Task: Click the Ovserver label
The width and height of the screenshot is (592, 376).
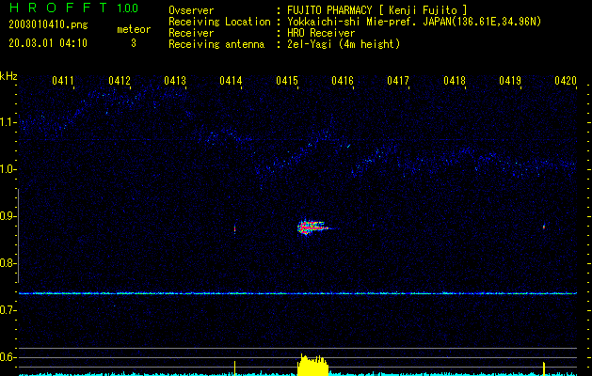Action: pyautogui.click(x=191, y=10)
